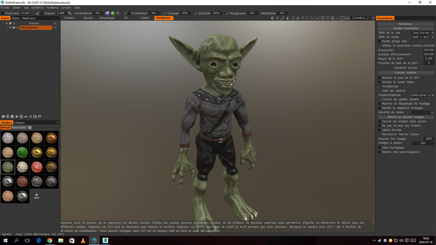Image resolution: width=436 pixels, height=245 pixels.
Task: Collapse the Racine tree node
Action: pyautogui.click(x=3, y=23)
